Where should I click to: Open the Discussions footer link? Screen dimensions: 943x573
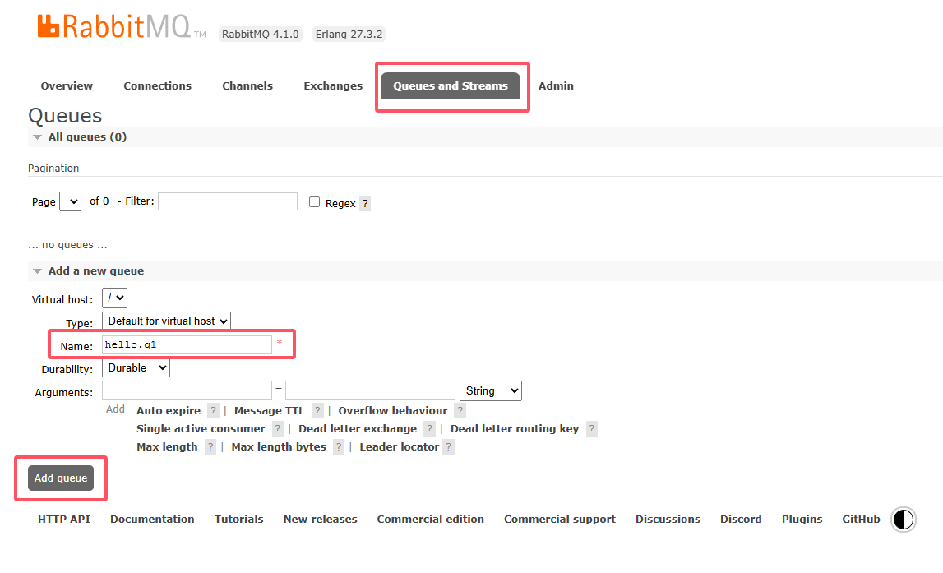[668, 519]
